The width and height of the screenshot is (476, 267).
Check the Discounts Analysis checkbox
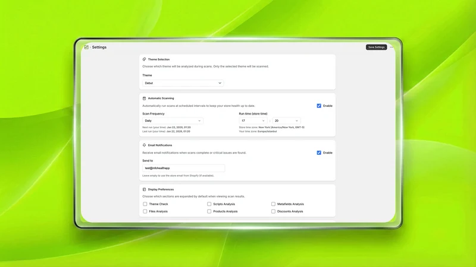coord(273,211)
